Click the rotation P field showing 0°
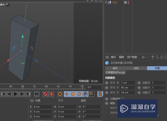The image size is (167, 121). click(x=91, y=112)
